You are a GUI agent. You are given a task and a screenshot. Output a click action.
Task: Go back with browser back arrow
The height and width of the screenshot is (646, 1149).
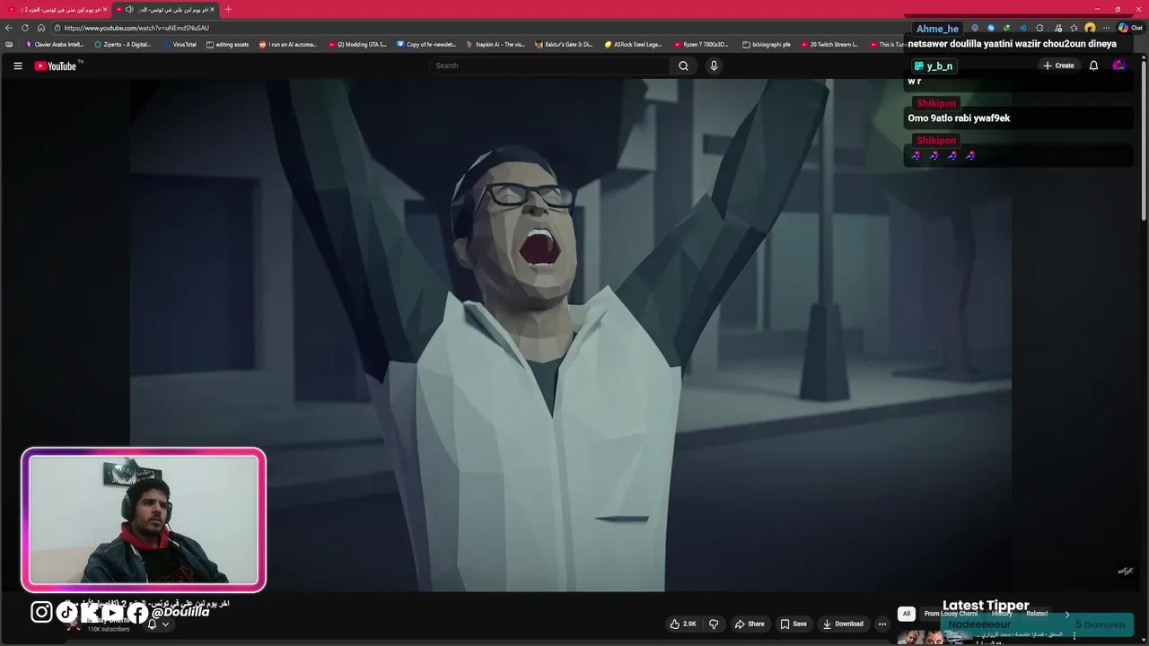coord(9,28)
